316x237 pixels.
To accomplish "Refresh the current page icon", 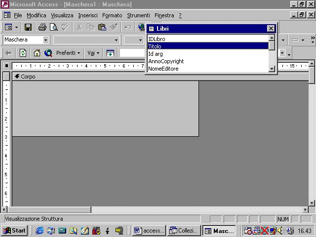I will 23,53.
